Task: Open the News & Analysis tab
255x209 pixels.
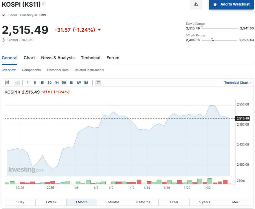Action: pos(58,58)
